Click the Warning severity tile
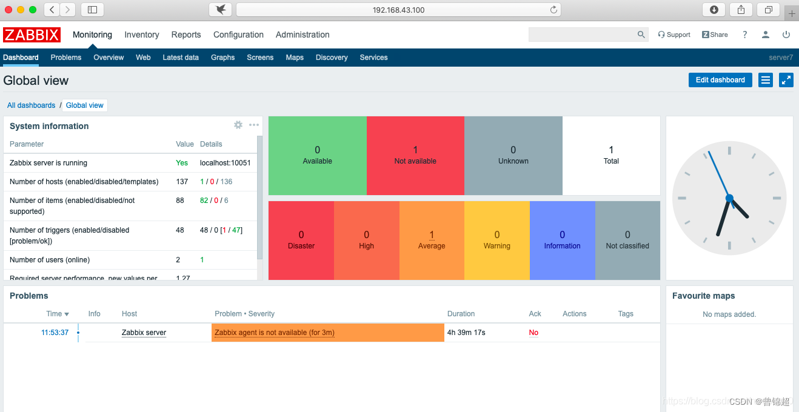This screenshot has height=412, width=799. pos(497,241)
